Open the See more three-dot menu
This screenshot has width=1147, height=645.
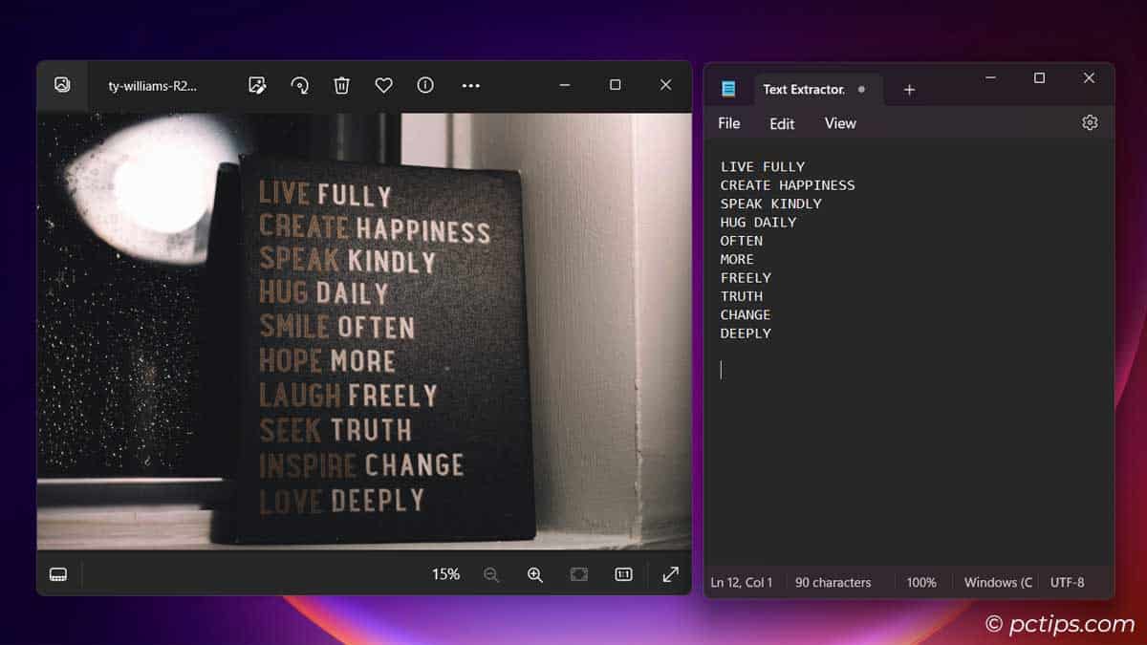tap(470, 85)
